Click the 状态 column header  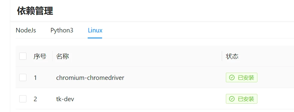tap(232, 56)
